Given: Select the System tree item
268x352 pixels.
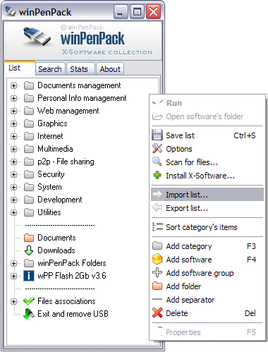Looking at the screenshot, I should pos(49,187).
